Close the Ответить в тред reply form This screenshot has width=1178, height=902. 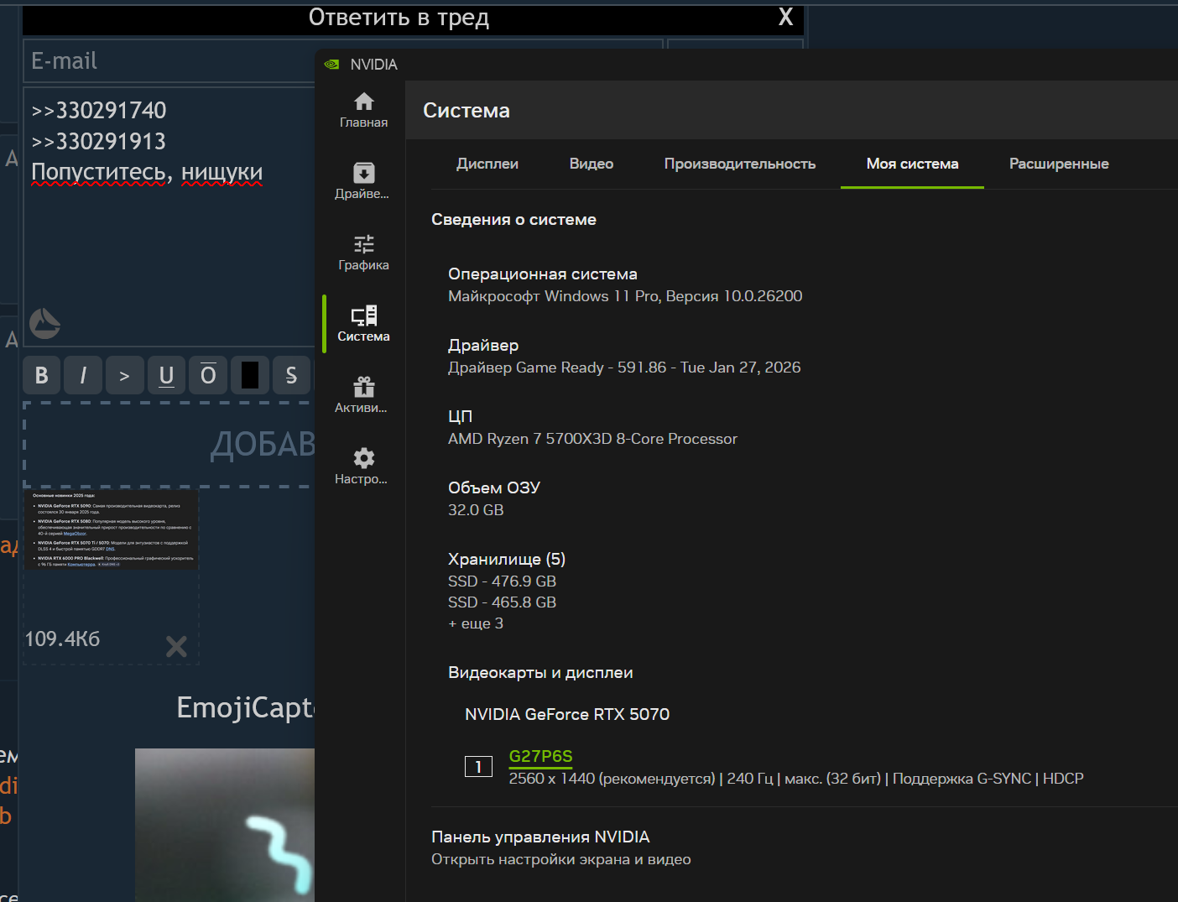[786, 17]
